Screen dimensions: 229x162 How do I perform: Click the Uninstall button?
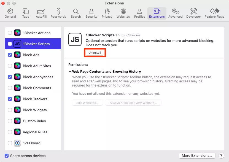[95, 53]
